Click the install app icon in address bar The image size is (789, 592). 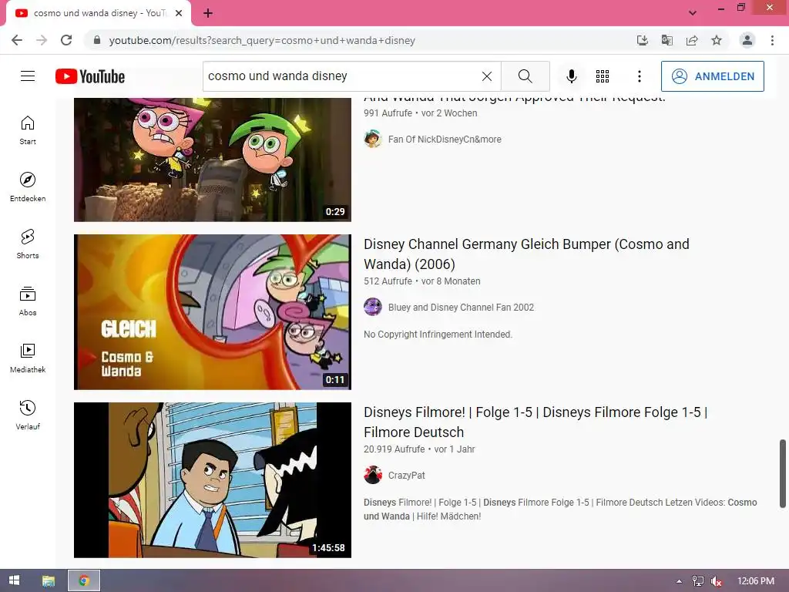tap(642, 40)
